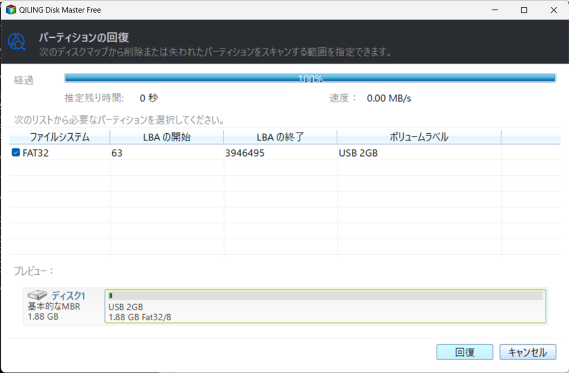Sort by LBA の開始 column header

click(167, 137)
